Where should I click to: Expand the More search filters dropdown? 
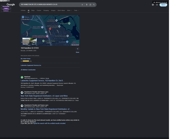tap(69, 10)
